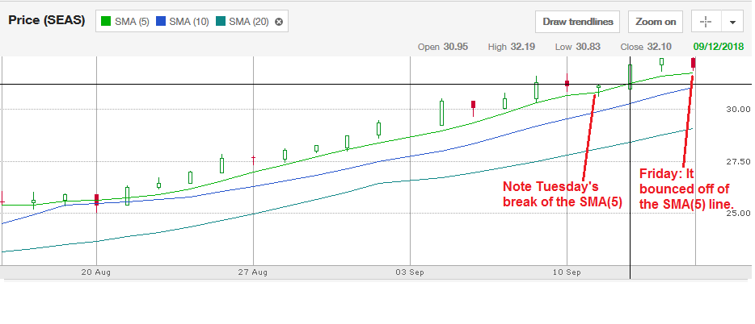Click the 20 Aug date axis label
755x324 pixels.
point(95,272)
